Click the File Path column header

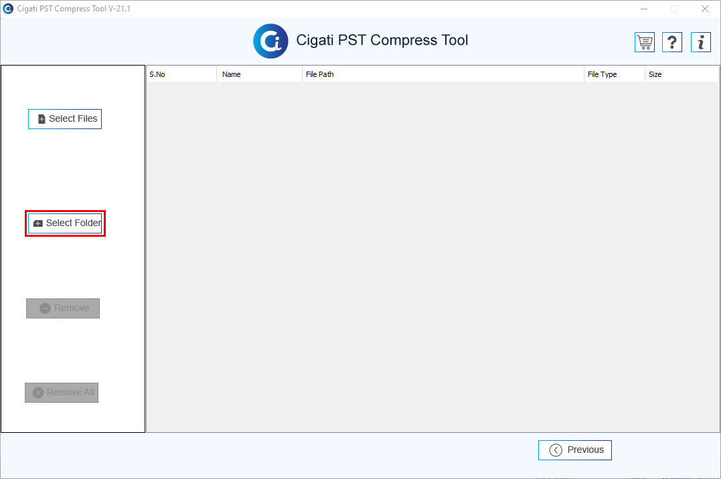443,74
